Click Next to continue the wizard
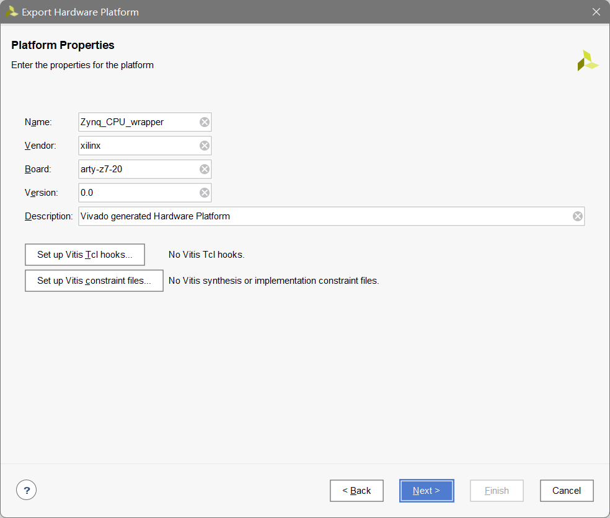This screenshot has width=610, height=518. (x=427, y=490)
